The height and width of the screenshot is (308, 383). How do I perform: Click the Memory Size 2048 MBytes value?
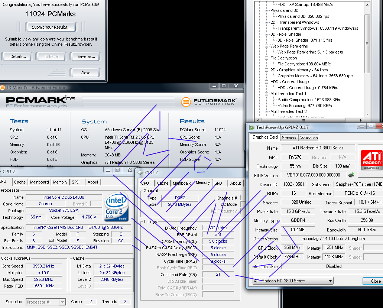coord(179,204)
